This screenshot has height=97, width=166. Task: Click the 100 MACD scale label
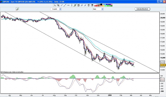click(162, 76)
